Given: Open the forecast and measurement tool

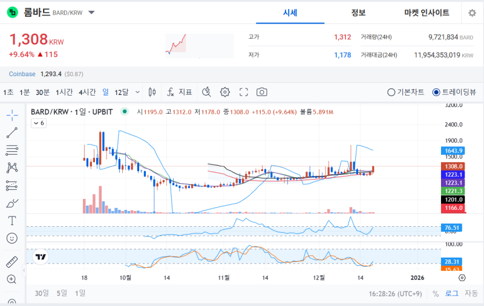Looking at the screenshot, I should point(12,186).
